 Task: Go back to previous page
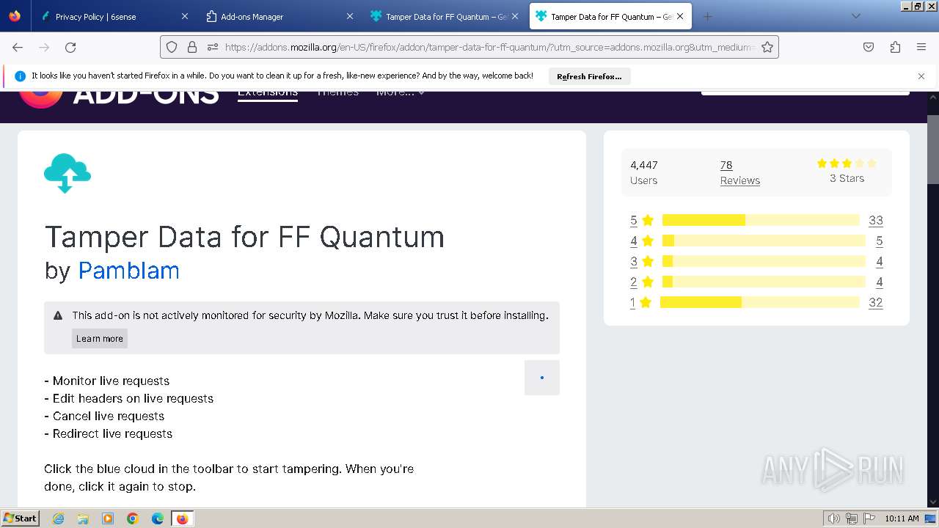[18, 47]
